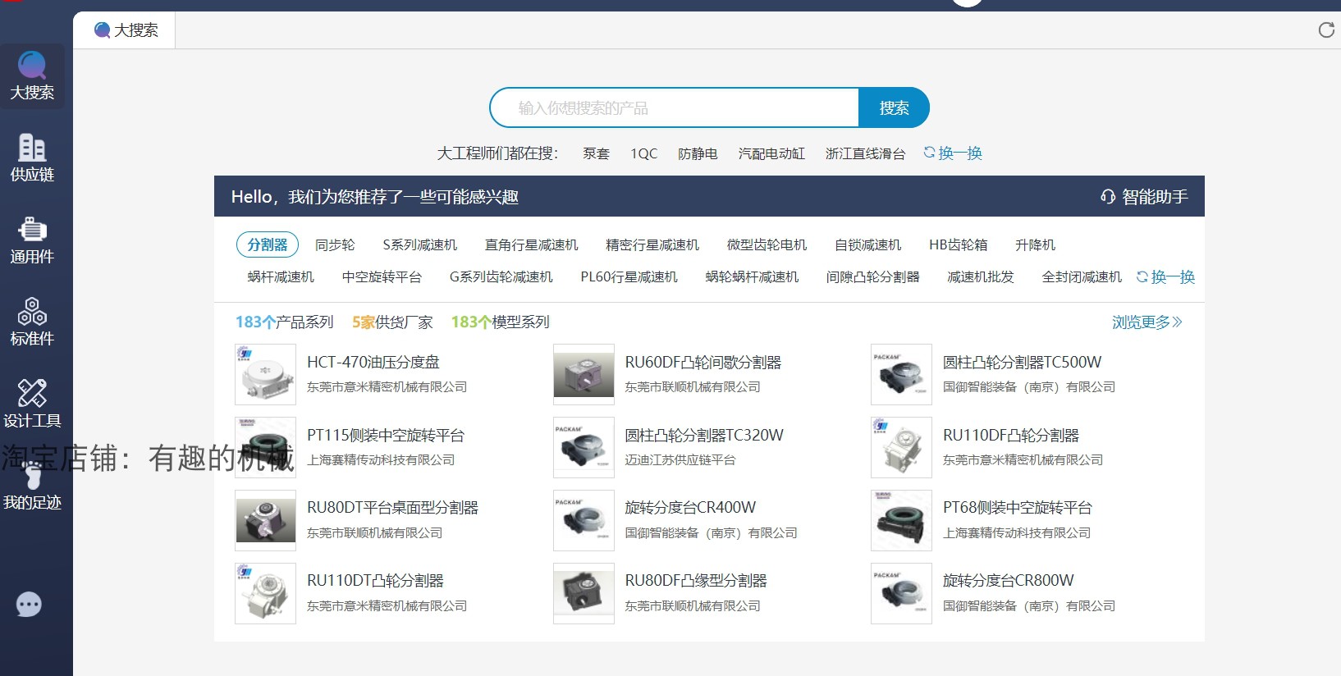Click the product search input field
The height and width of the screenshot is (676, 1341).
point(674,107)
